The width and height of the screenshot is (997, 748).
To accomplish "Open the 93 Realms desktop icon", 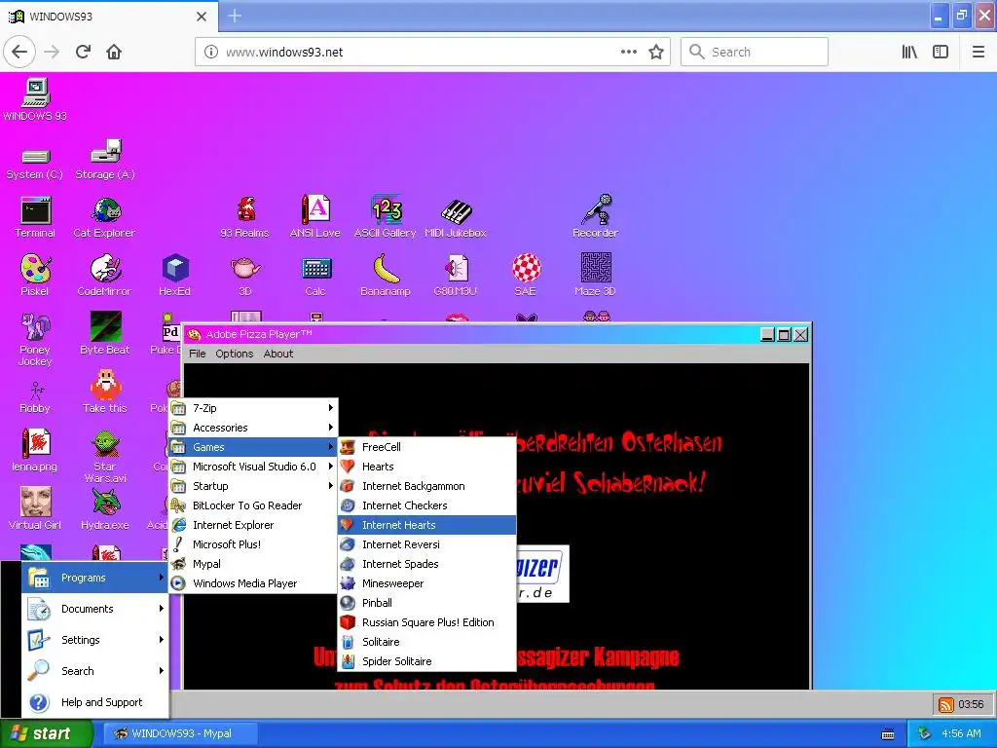I will pos(244,217).
